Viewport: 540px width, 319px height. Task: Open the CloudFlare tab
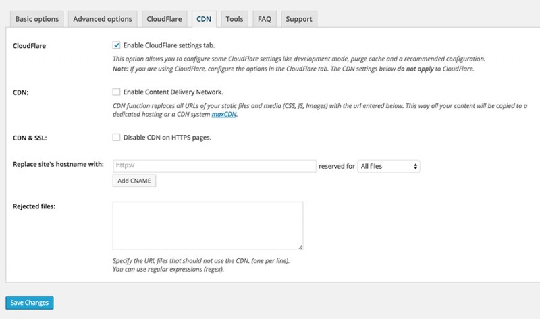164,19
